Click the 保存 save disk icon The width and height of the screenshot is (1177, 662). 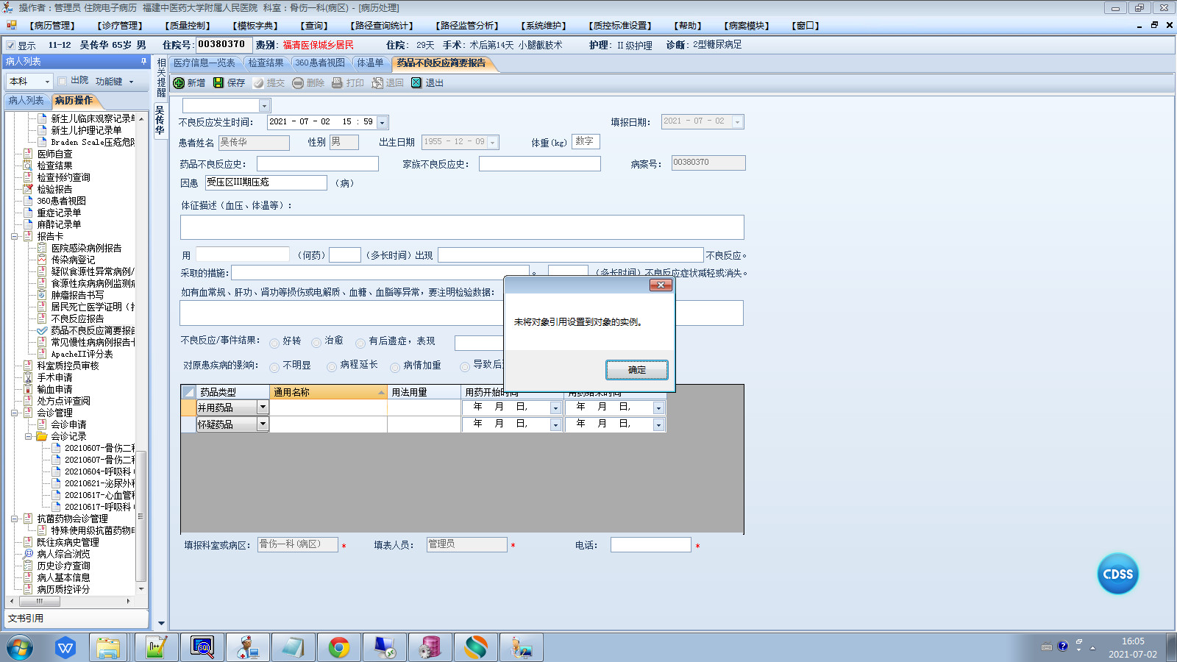point(218,83)
